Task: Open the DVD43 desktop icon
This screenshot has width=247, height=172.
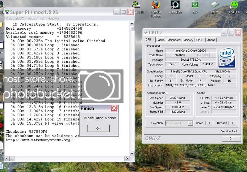Action: (x=234, y=7)
